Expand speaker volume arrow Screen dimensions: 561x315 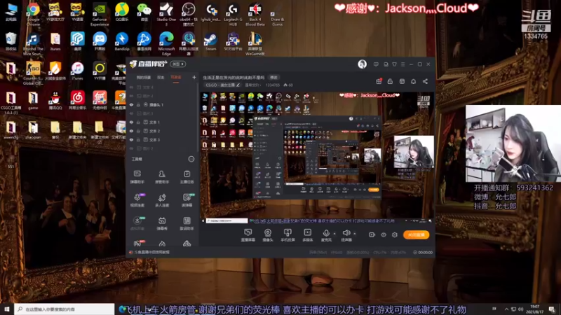[355, 234]
